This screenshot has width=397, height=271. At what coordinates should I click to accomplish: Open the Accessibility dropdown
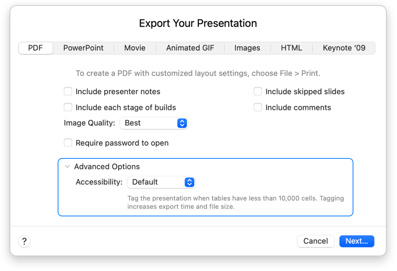(x=161, y=182)
